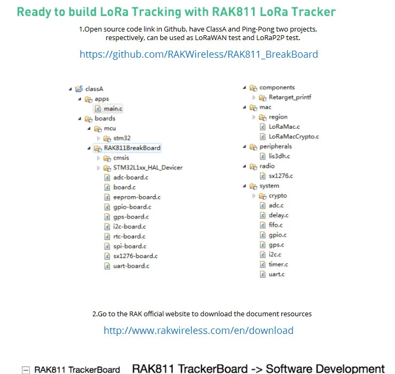This screenshot has height=374, width=395.
Task: Select the i2c.c file name
Action: pyautogui.click(x=275, y=254)
